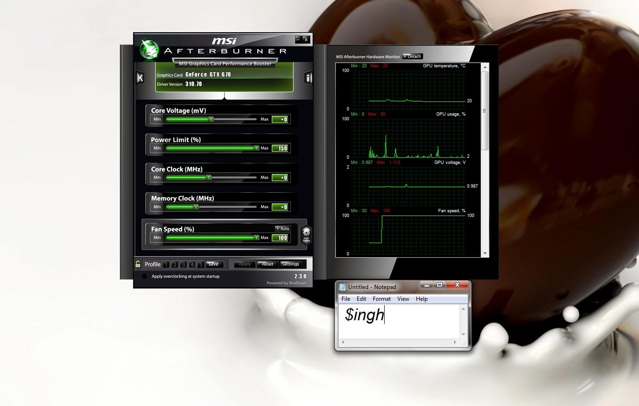Viewport: 639px width, 406px height.
Task: Open the Fan Speed User Define gear
Action: click(306, 235)
